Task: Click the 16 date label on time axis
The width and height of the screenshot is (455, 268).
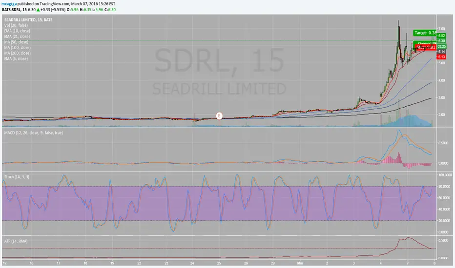Action: tap(32, 263)
